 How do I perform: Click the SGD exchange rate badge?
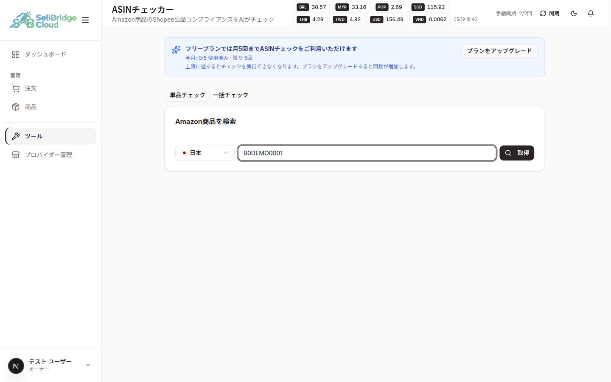428,7
